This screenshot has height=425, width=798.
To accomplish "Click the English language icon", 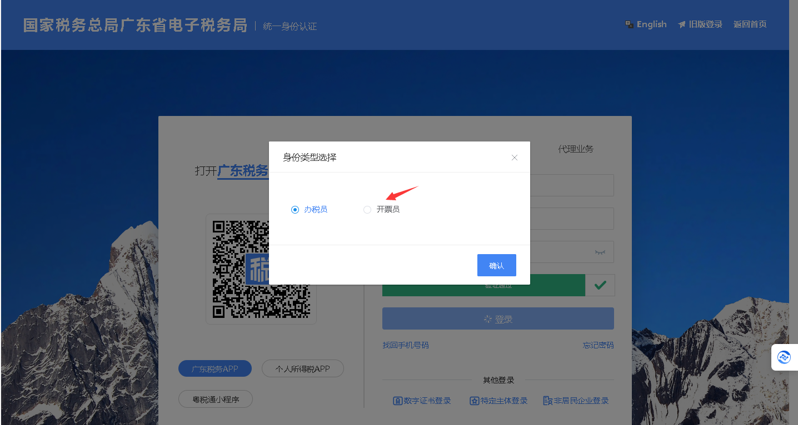I will (x=630, y=24).
